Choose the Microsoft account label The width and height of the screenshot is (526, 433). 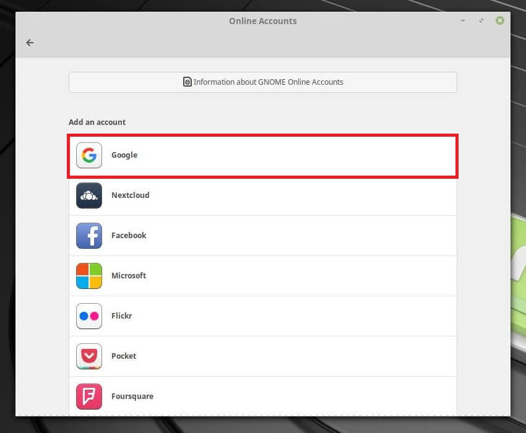tap(129, 276)
